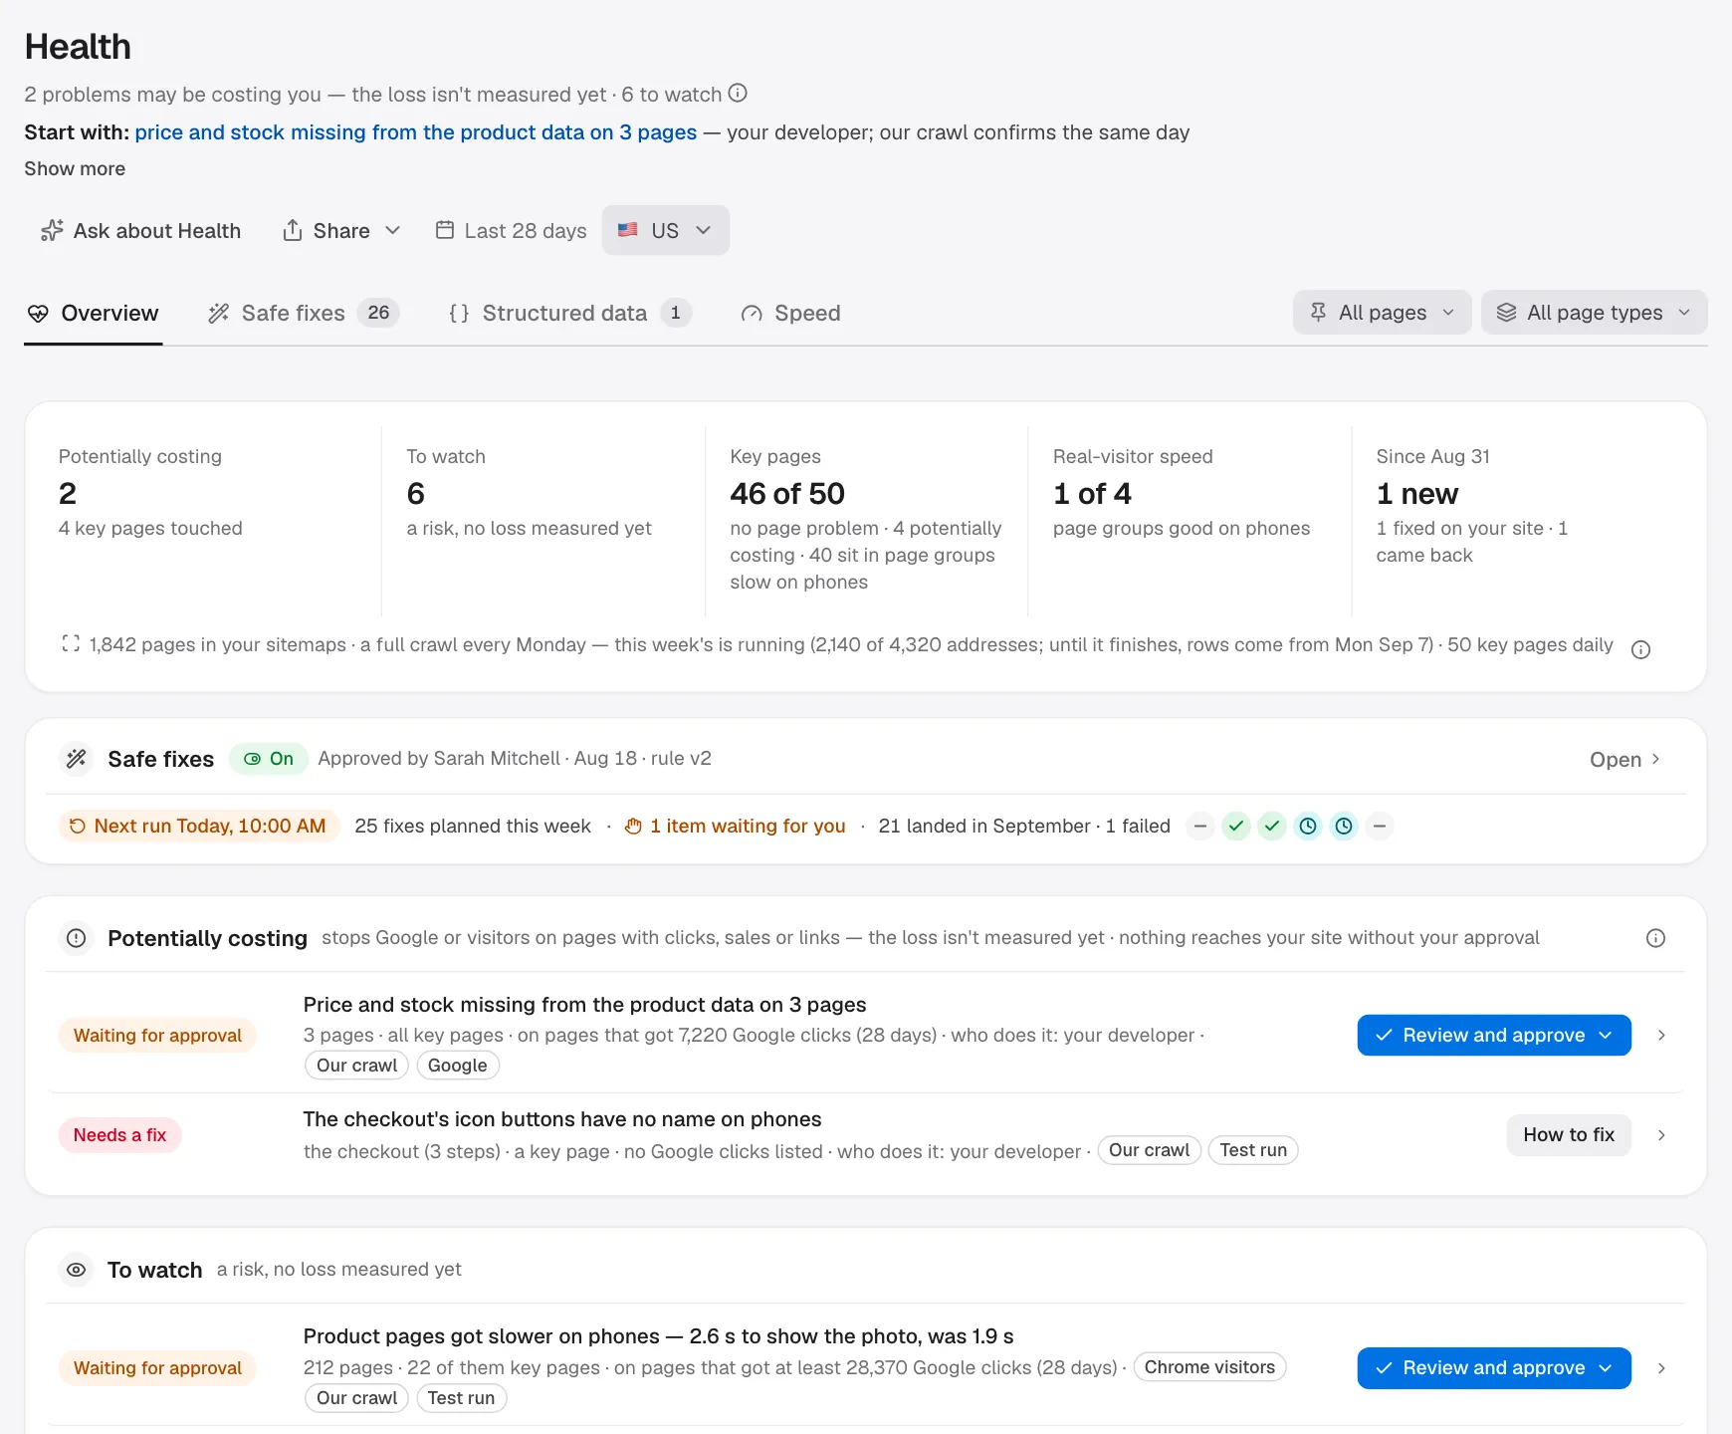Open the price and stock missing link
1732x1434 pixels.
(416, 132)
